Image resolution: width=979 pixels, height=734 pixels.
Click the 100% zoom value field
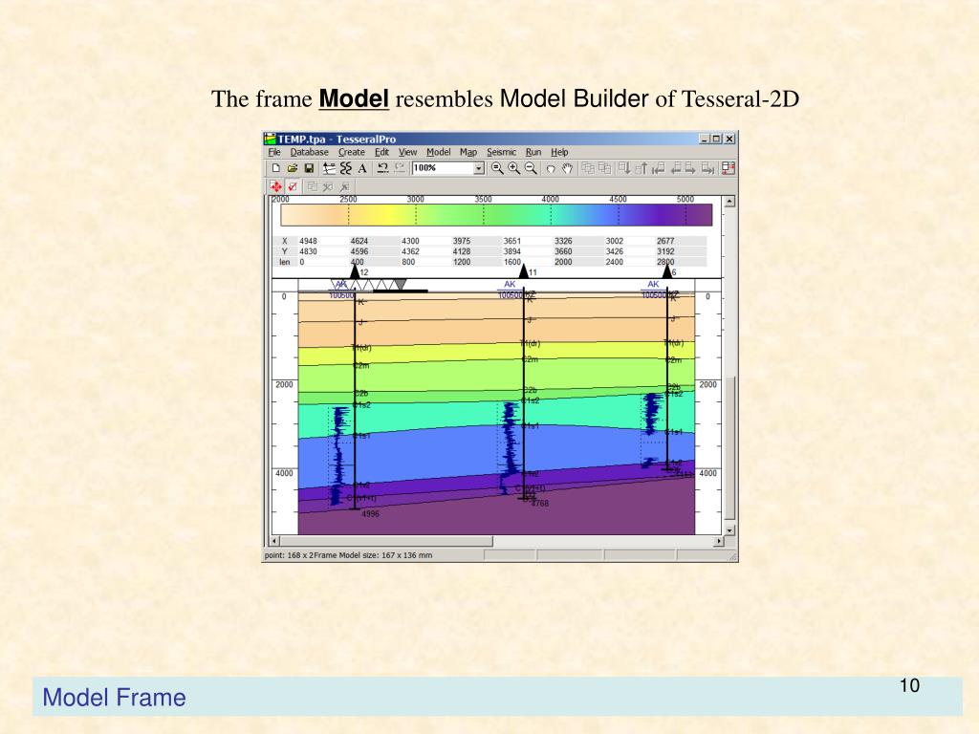(443, 168)
